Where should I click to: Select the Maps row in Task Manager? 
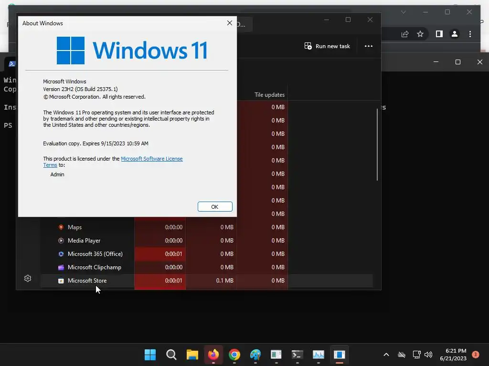tap(206, 227)
